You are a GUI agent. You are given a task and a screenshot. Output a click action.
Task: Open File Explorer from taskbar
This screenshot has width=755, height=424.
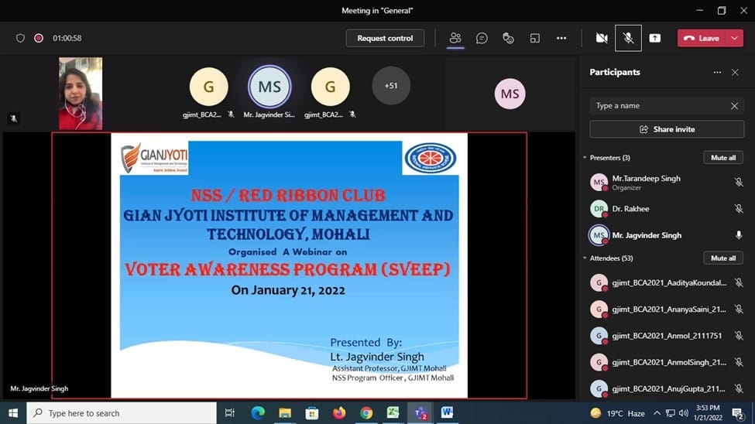pos(285,413)
